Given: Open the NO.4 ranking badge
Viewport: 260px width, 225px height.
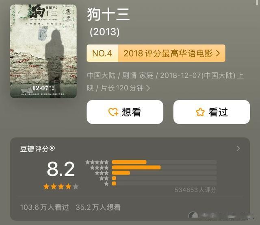Looking at the screenshot, I should click(102, 53).
